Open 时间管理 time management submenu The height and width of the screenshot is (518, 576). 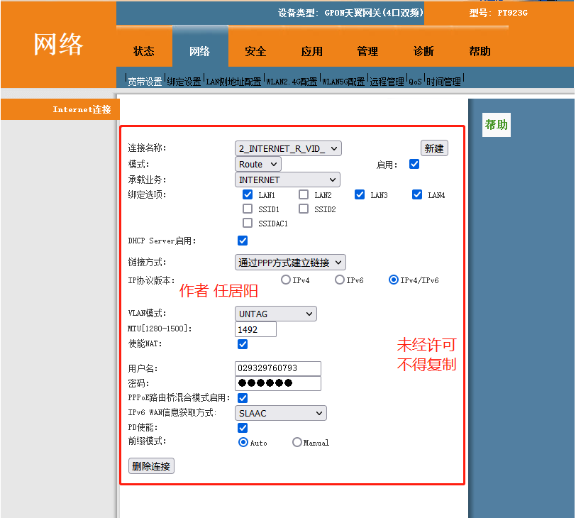444,82
